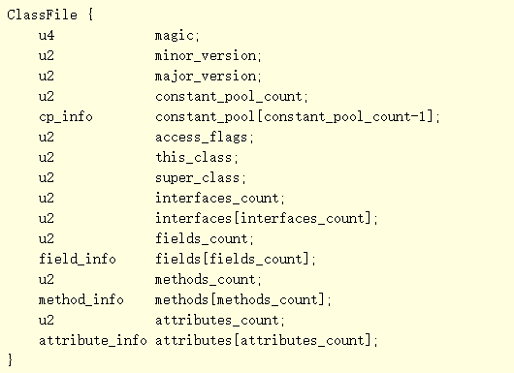The image size is (514, 373).
Task: Click methods[methods_count] array text
Action: tap(240, 299)
